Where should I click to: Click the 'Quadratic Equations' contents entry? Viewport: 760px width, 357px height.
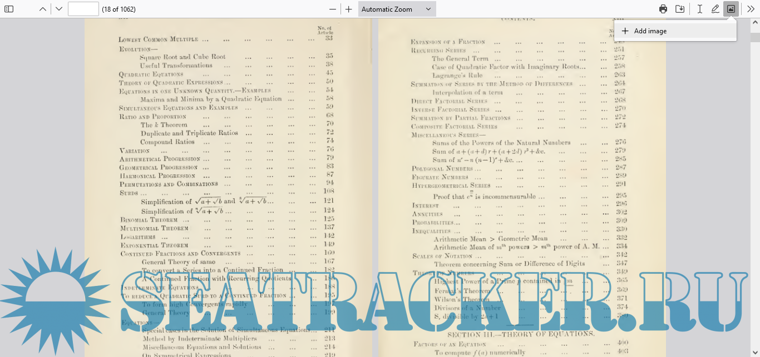tap(151, 74)
